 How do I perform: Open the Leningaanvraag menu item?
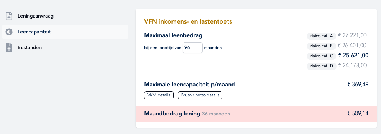65,16
